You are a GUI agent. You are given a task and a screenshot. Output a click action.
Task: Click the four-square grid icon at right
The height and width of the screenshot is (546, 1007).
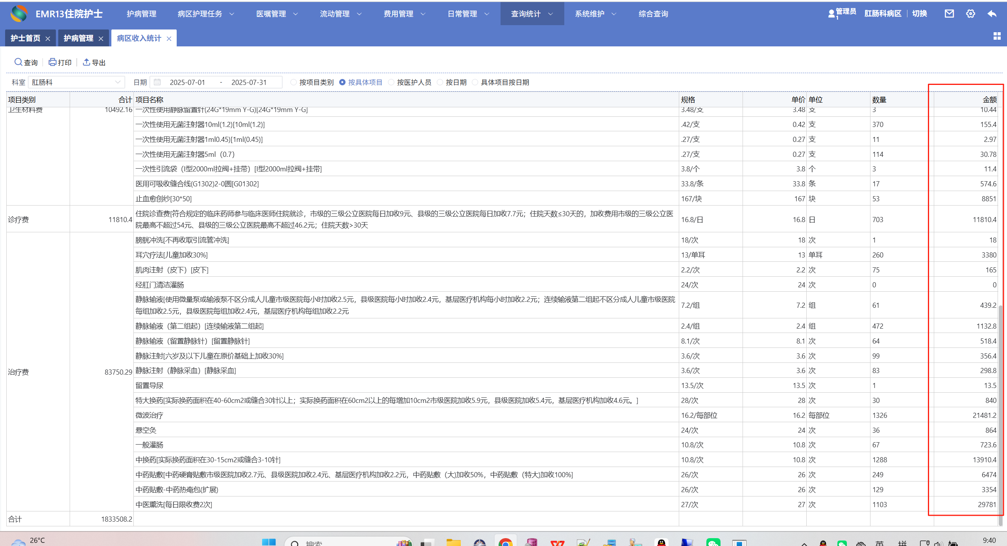click(997, 36)
